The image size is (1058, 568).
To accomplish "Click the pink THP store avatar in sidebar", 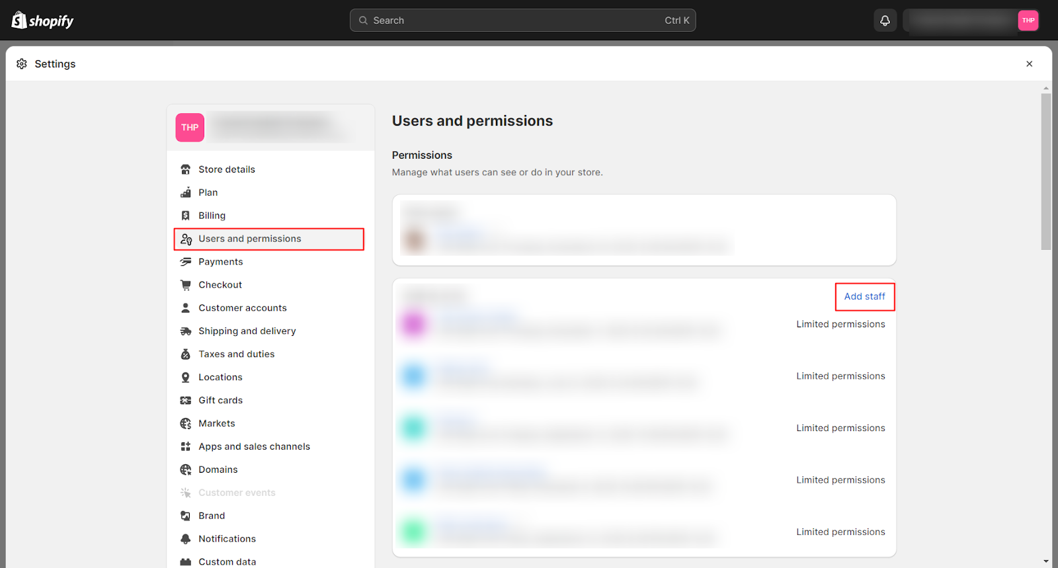I will point(190,128).
